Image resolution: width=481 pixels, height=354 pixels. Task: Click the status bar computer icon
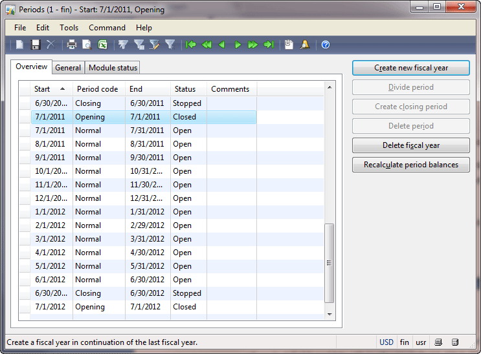tap(438, 342)
